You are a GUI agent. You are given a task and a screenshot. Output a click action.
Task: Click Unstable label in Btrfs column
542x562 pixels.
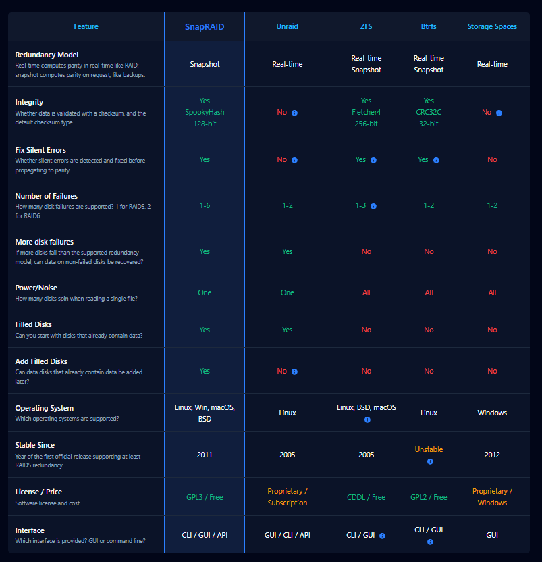pyautogui.click(x=429, y=449)
